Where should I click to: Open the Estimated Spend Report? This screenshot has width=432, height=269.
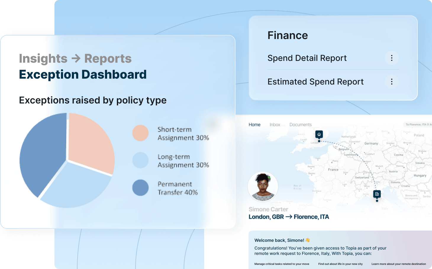tap(315, 82)
